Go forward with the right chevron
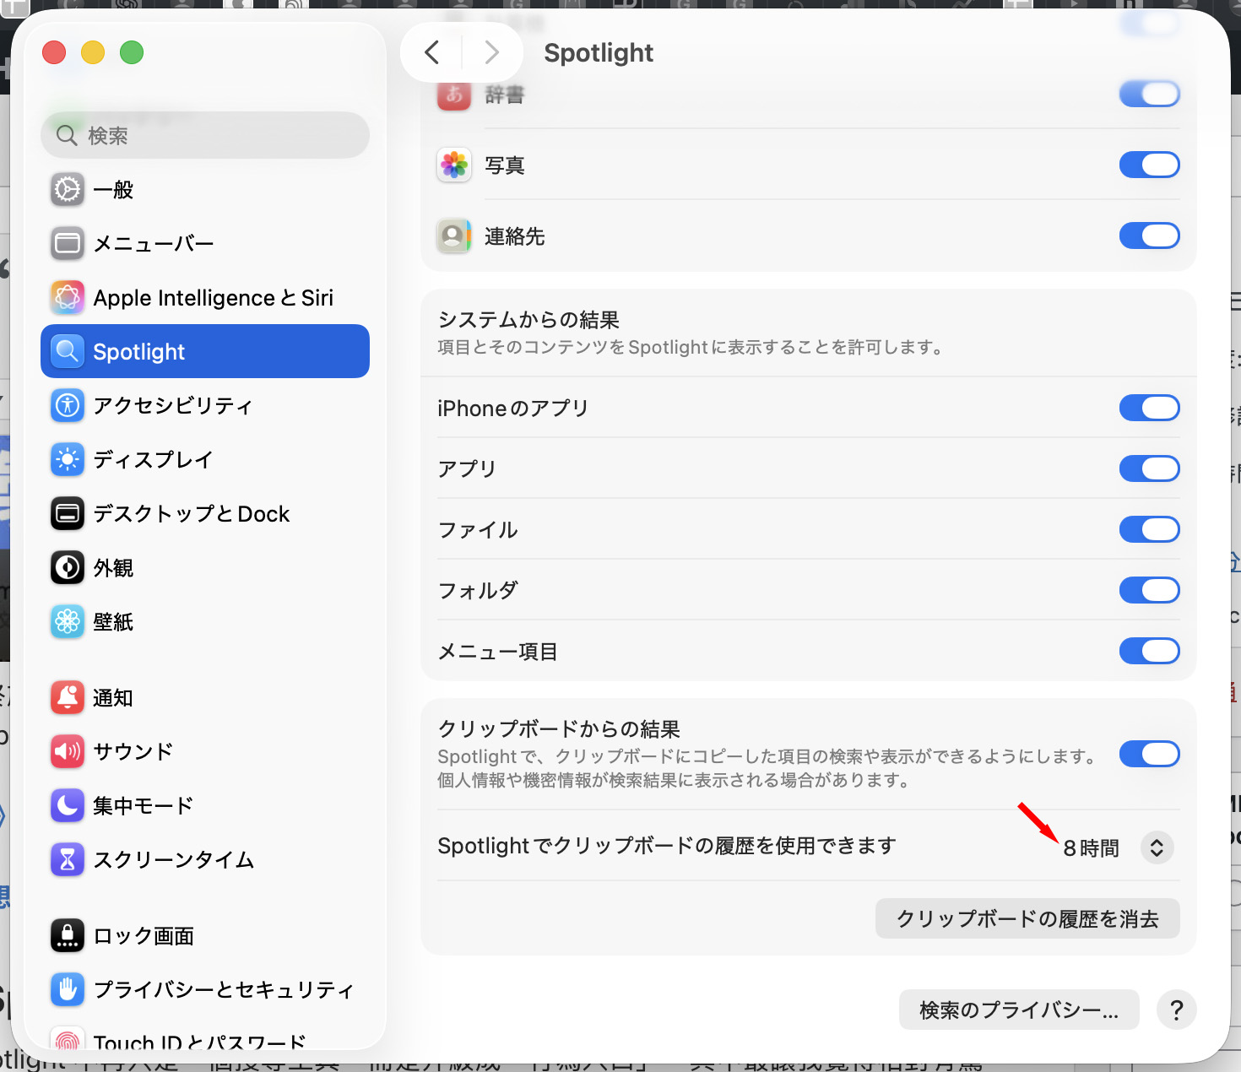Screen dimensions: 1241x1072 pyautogui.click(x=492, y=53)
